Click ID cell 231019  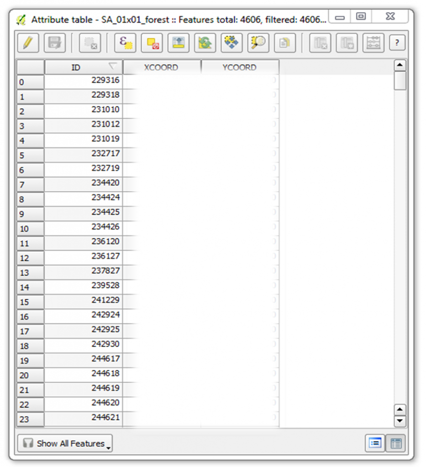(84, 140)
